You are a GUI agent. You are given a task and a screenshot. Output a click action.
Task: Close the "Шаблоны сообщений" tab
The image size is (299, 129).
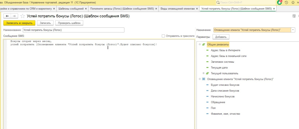pos(86,9)
